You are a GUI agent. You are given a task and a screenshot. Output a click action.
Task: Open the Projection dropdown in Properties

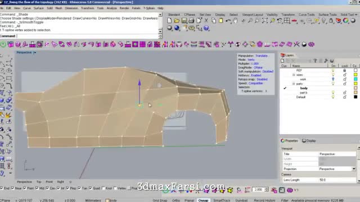(x=354, y=169)
